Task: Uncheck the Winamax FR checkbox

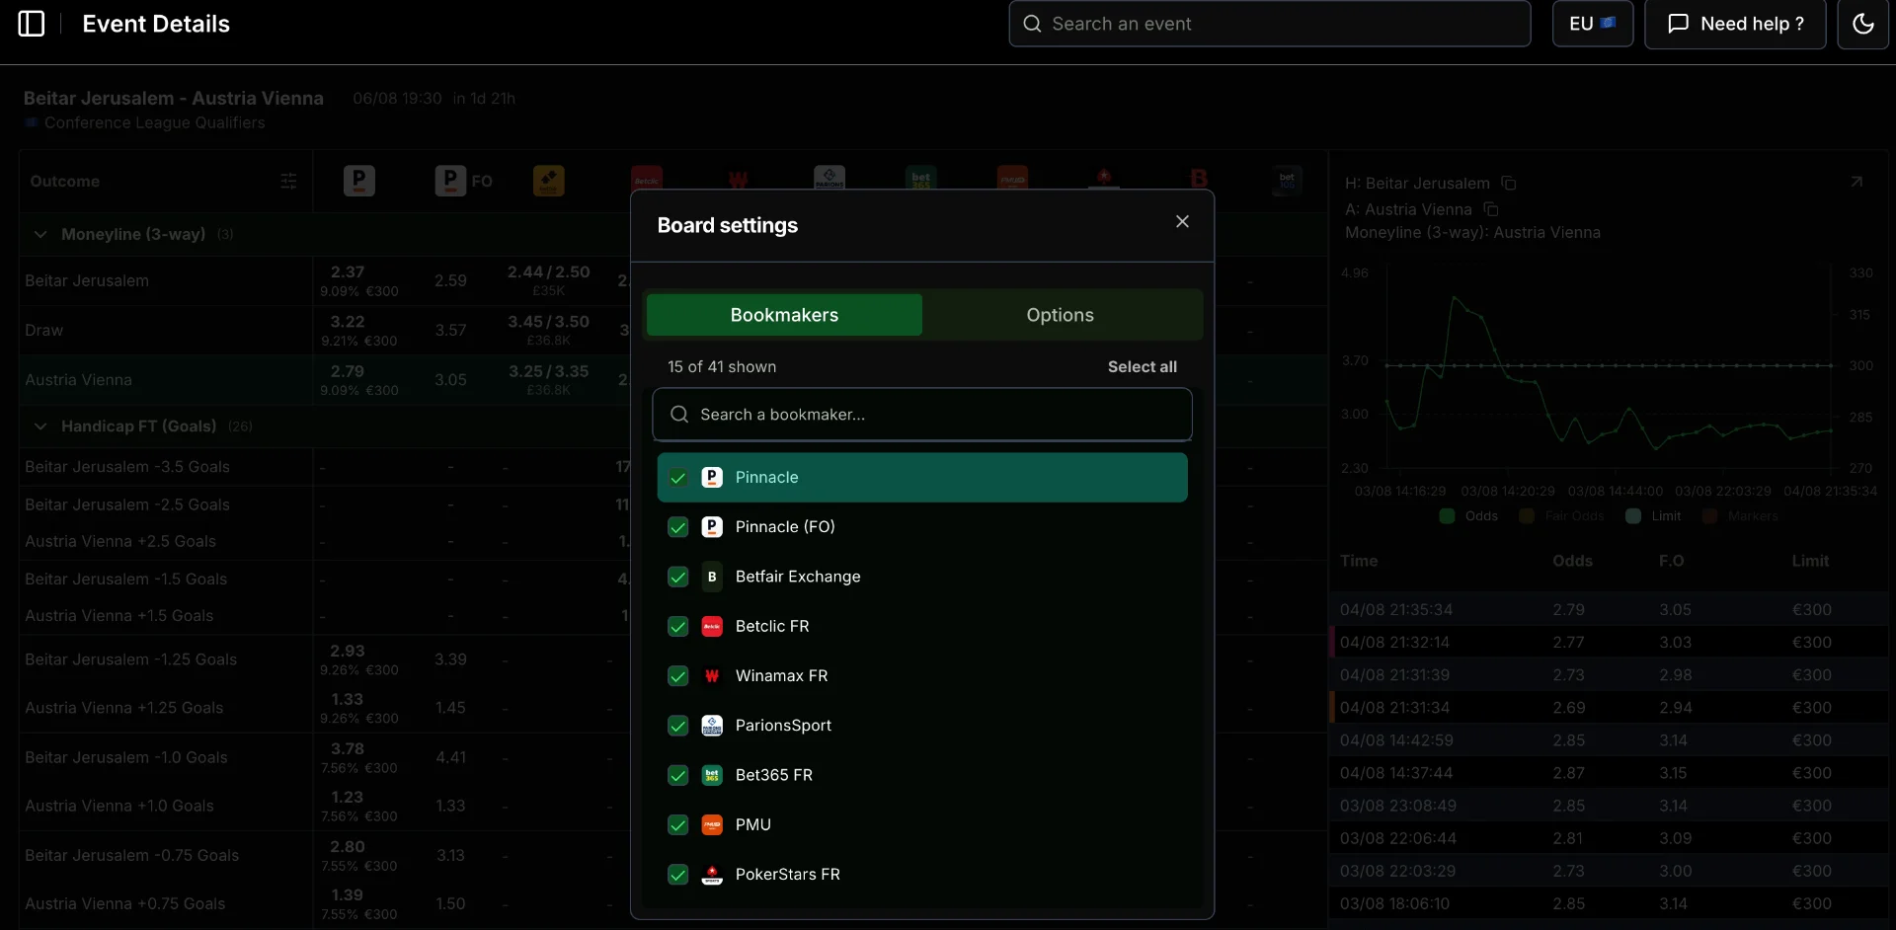Action: pyautogui.click(x=678, y=676)
